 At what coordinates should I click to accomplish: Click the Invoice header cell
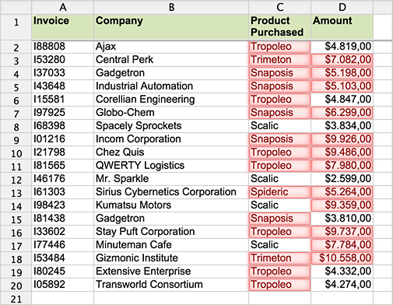pyautogui.click(x=62, y=27)
